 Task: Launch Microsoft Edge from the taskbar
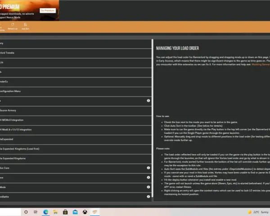pyautogui.click(x=45, y=212)
